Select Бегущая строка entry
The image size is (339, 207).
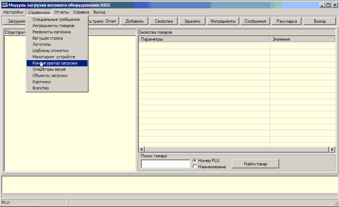57,38
